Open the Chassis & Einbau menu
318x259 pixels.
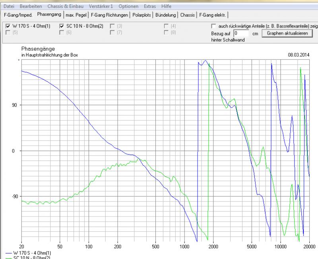pos(65,7)
